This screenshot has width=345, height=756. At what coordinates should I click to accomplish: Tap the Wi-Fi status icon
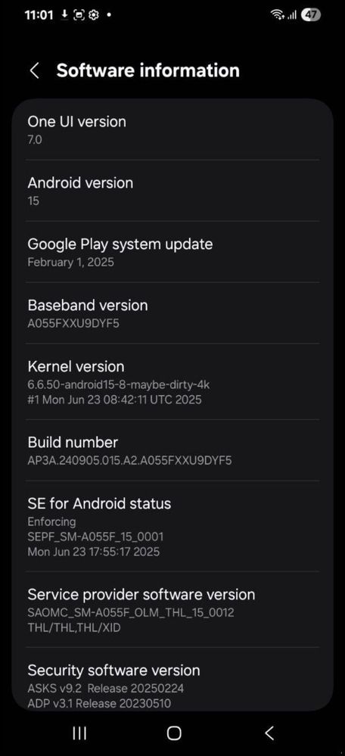coord(278,15)
